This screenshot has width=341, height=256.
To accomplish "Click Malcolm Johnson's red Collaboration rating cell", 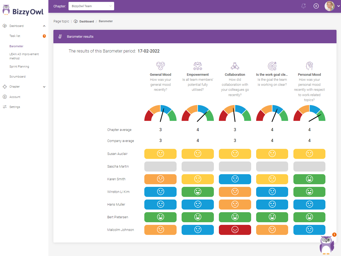I will (235, 230).
